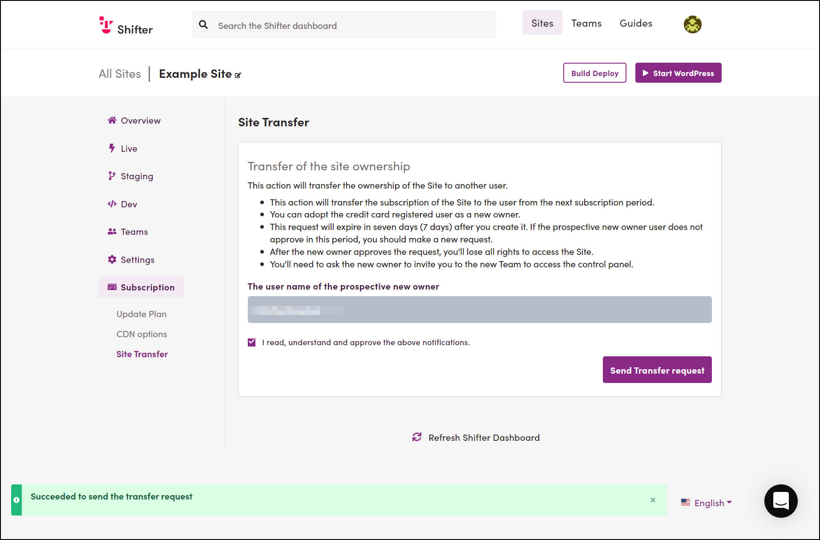
Task: Click the refresh arrows icon
Action: (417, 437)
